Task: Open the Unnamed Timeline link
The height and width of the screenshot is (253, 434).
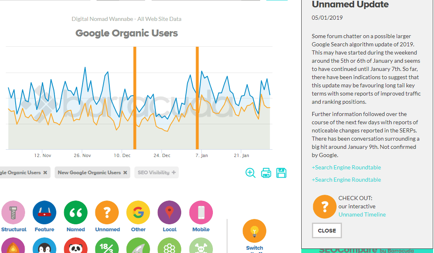Action: pos(362,214)
